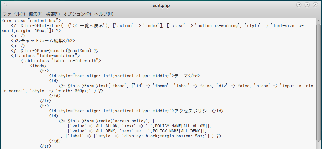Open the ヘルプ(H) help menu
Image resolution: width=322 pixels, height=149 pixels.
104,14
